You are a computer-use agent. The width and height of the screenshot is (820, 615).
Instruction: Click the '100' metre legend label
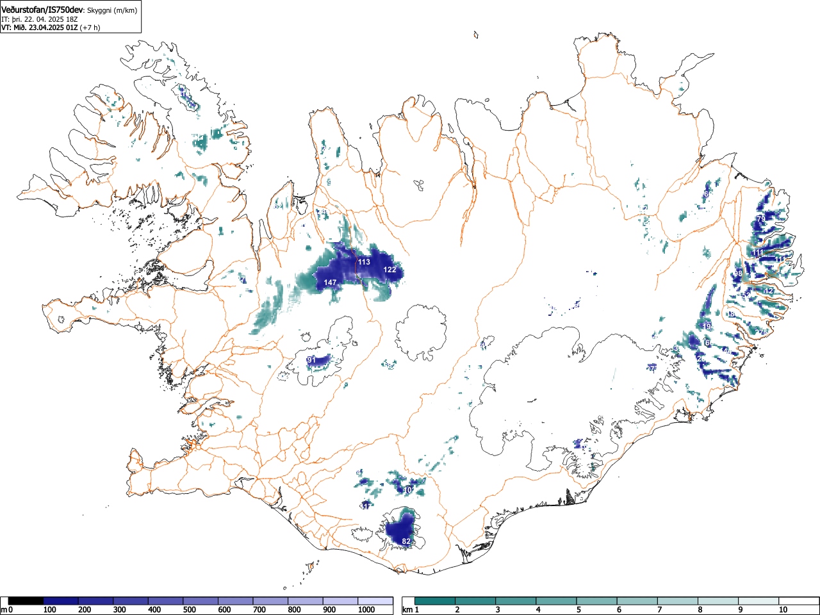coord(49,610)
